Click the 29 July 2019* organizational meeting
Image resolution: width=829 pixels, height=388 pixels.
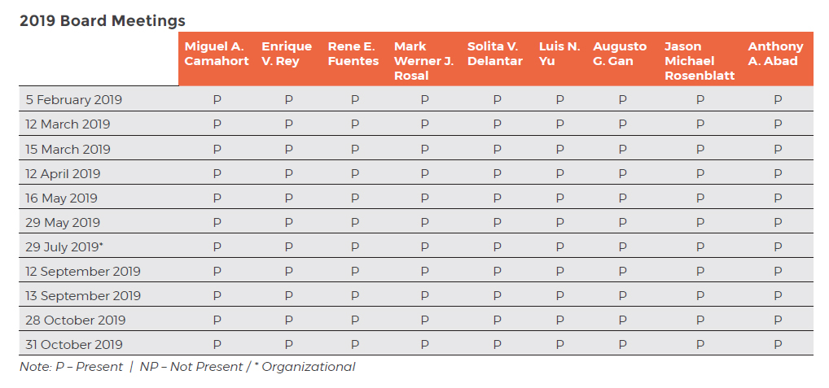click(x=64, y=247)
